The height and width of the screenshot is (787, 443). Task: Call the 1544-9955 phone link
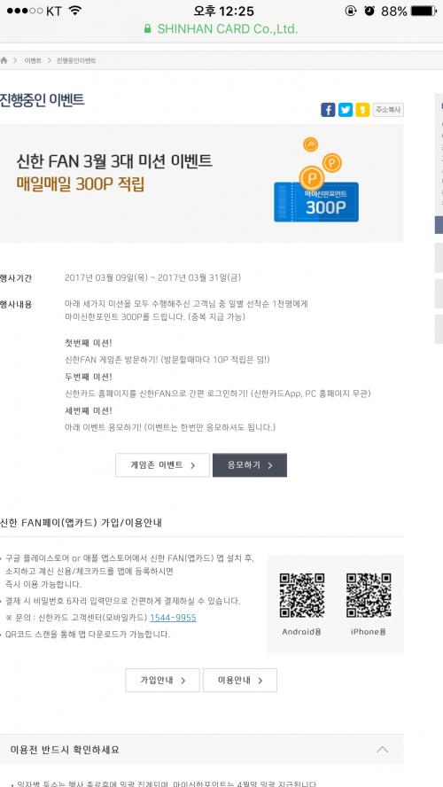tap(173, 618)
